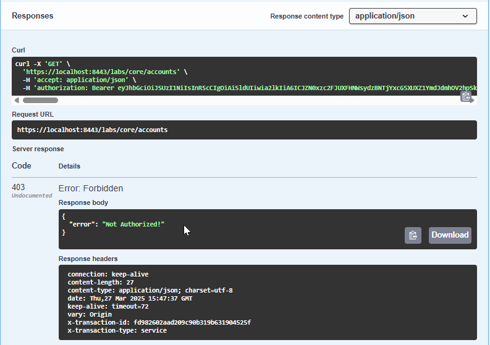Image resolution: width=490 pixels, height=345 pixels.
Task: Click the "Error: Forbidden" details text
Action: click(x=91, y=188)
